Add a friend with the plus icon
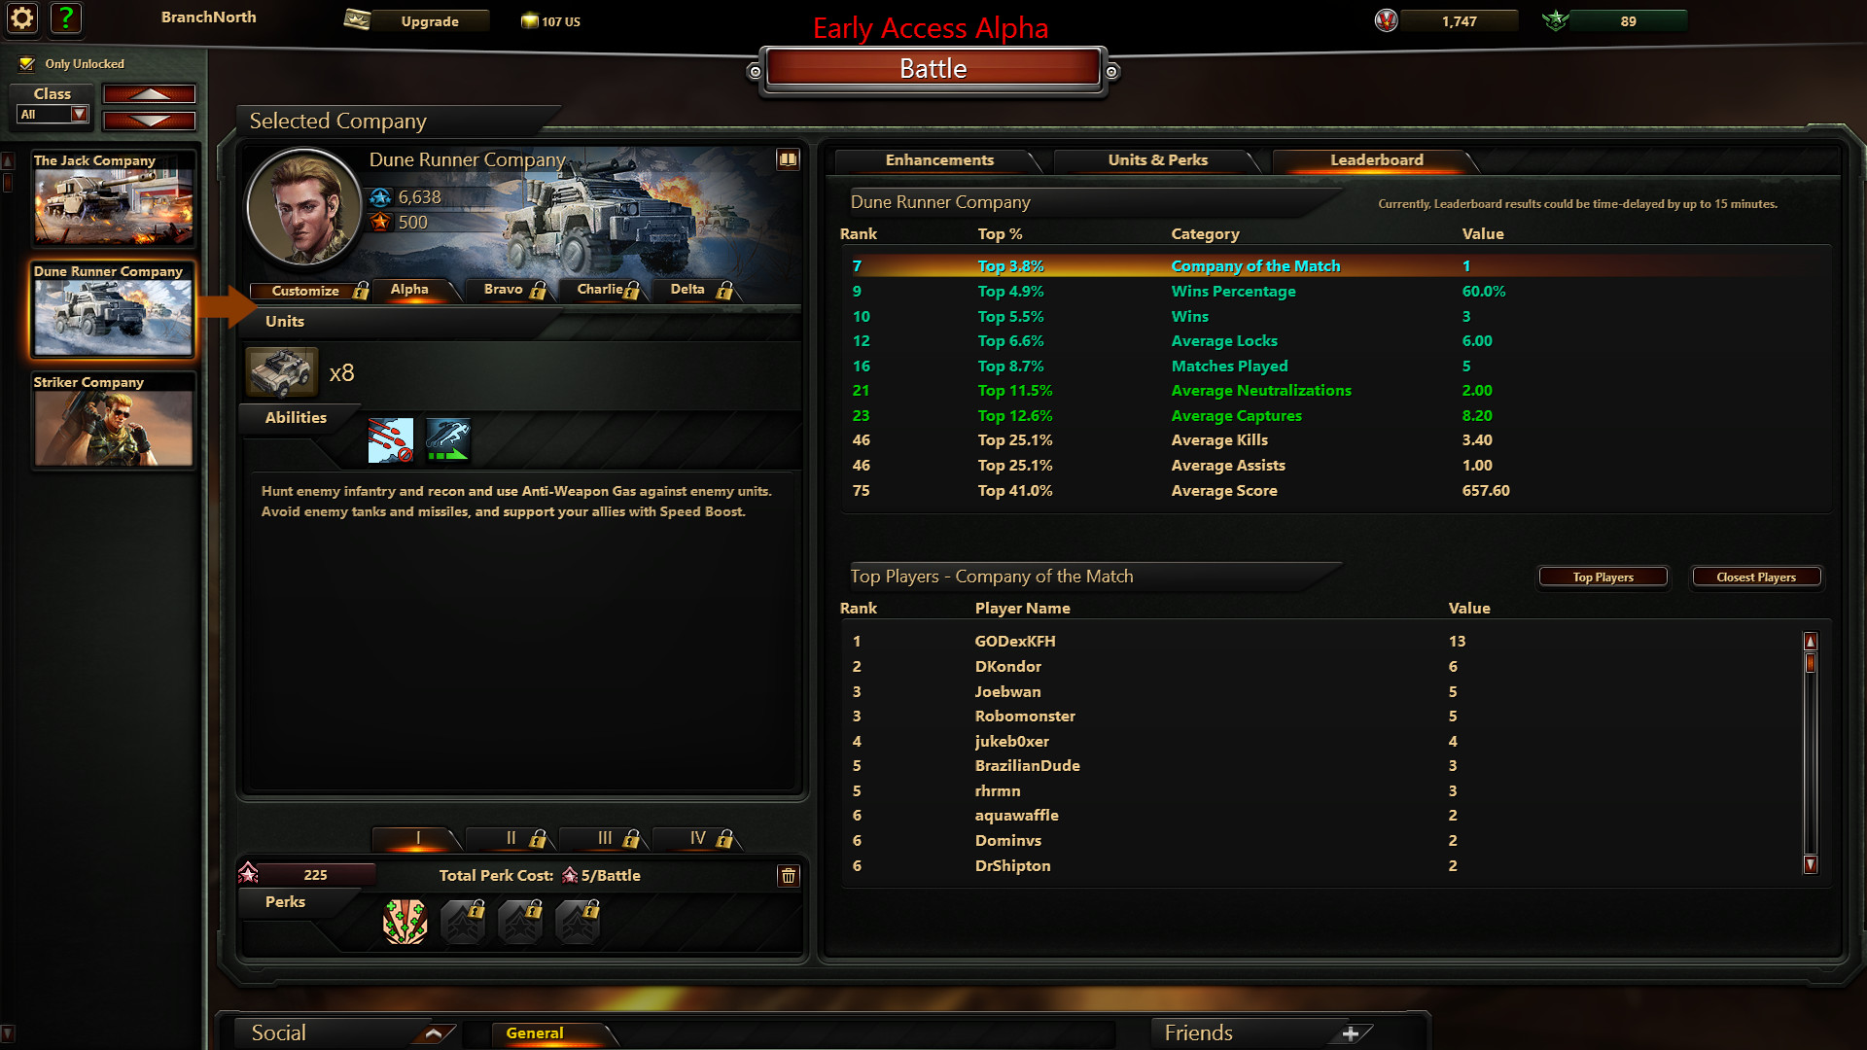 click(1350, 1033)
